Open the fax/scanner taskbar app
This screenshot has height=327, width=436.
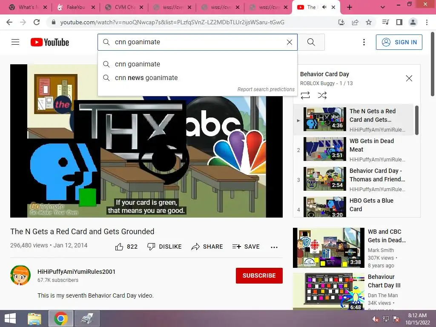point(87,318)
